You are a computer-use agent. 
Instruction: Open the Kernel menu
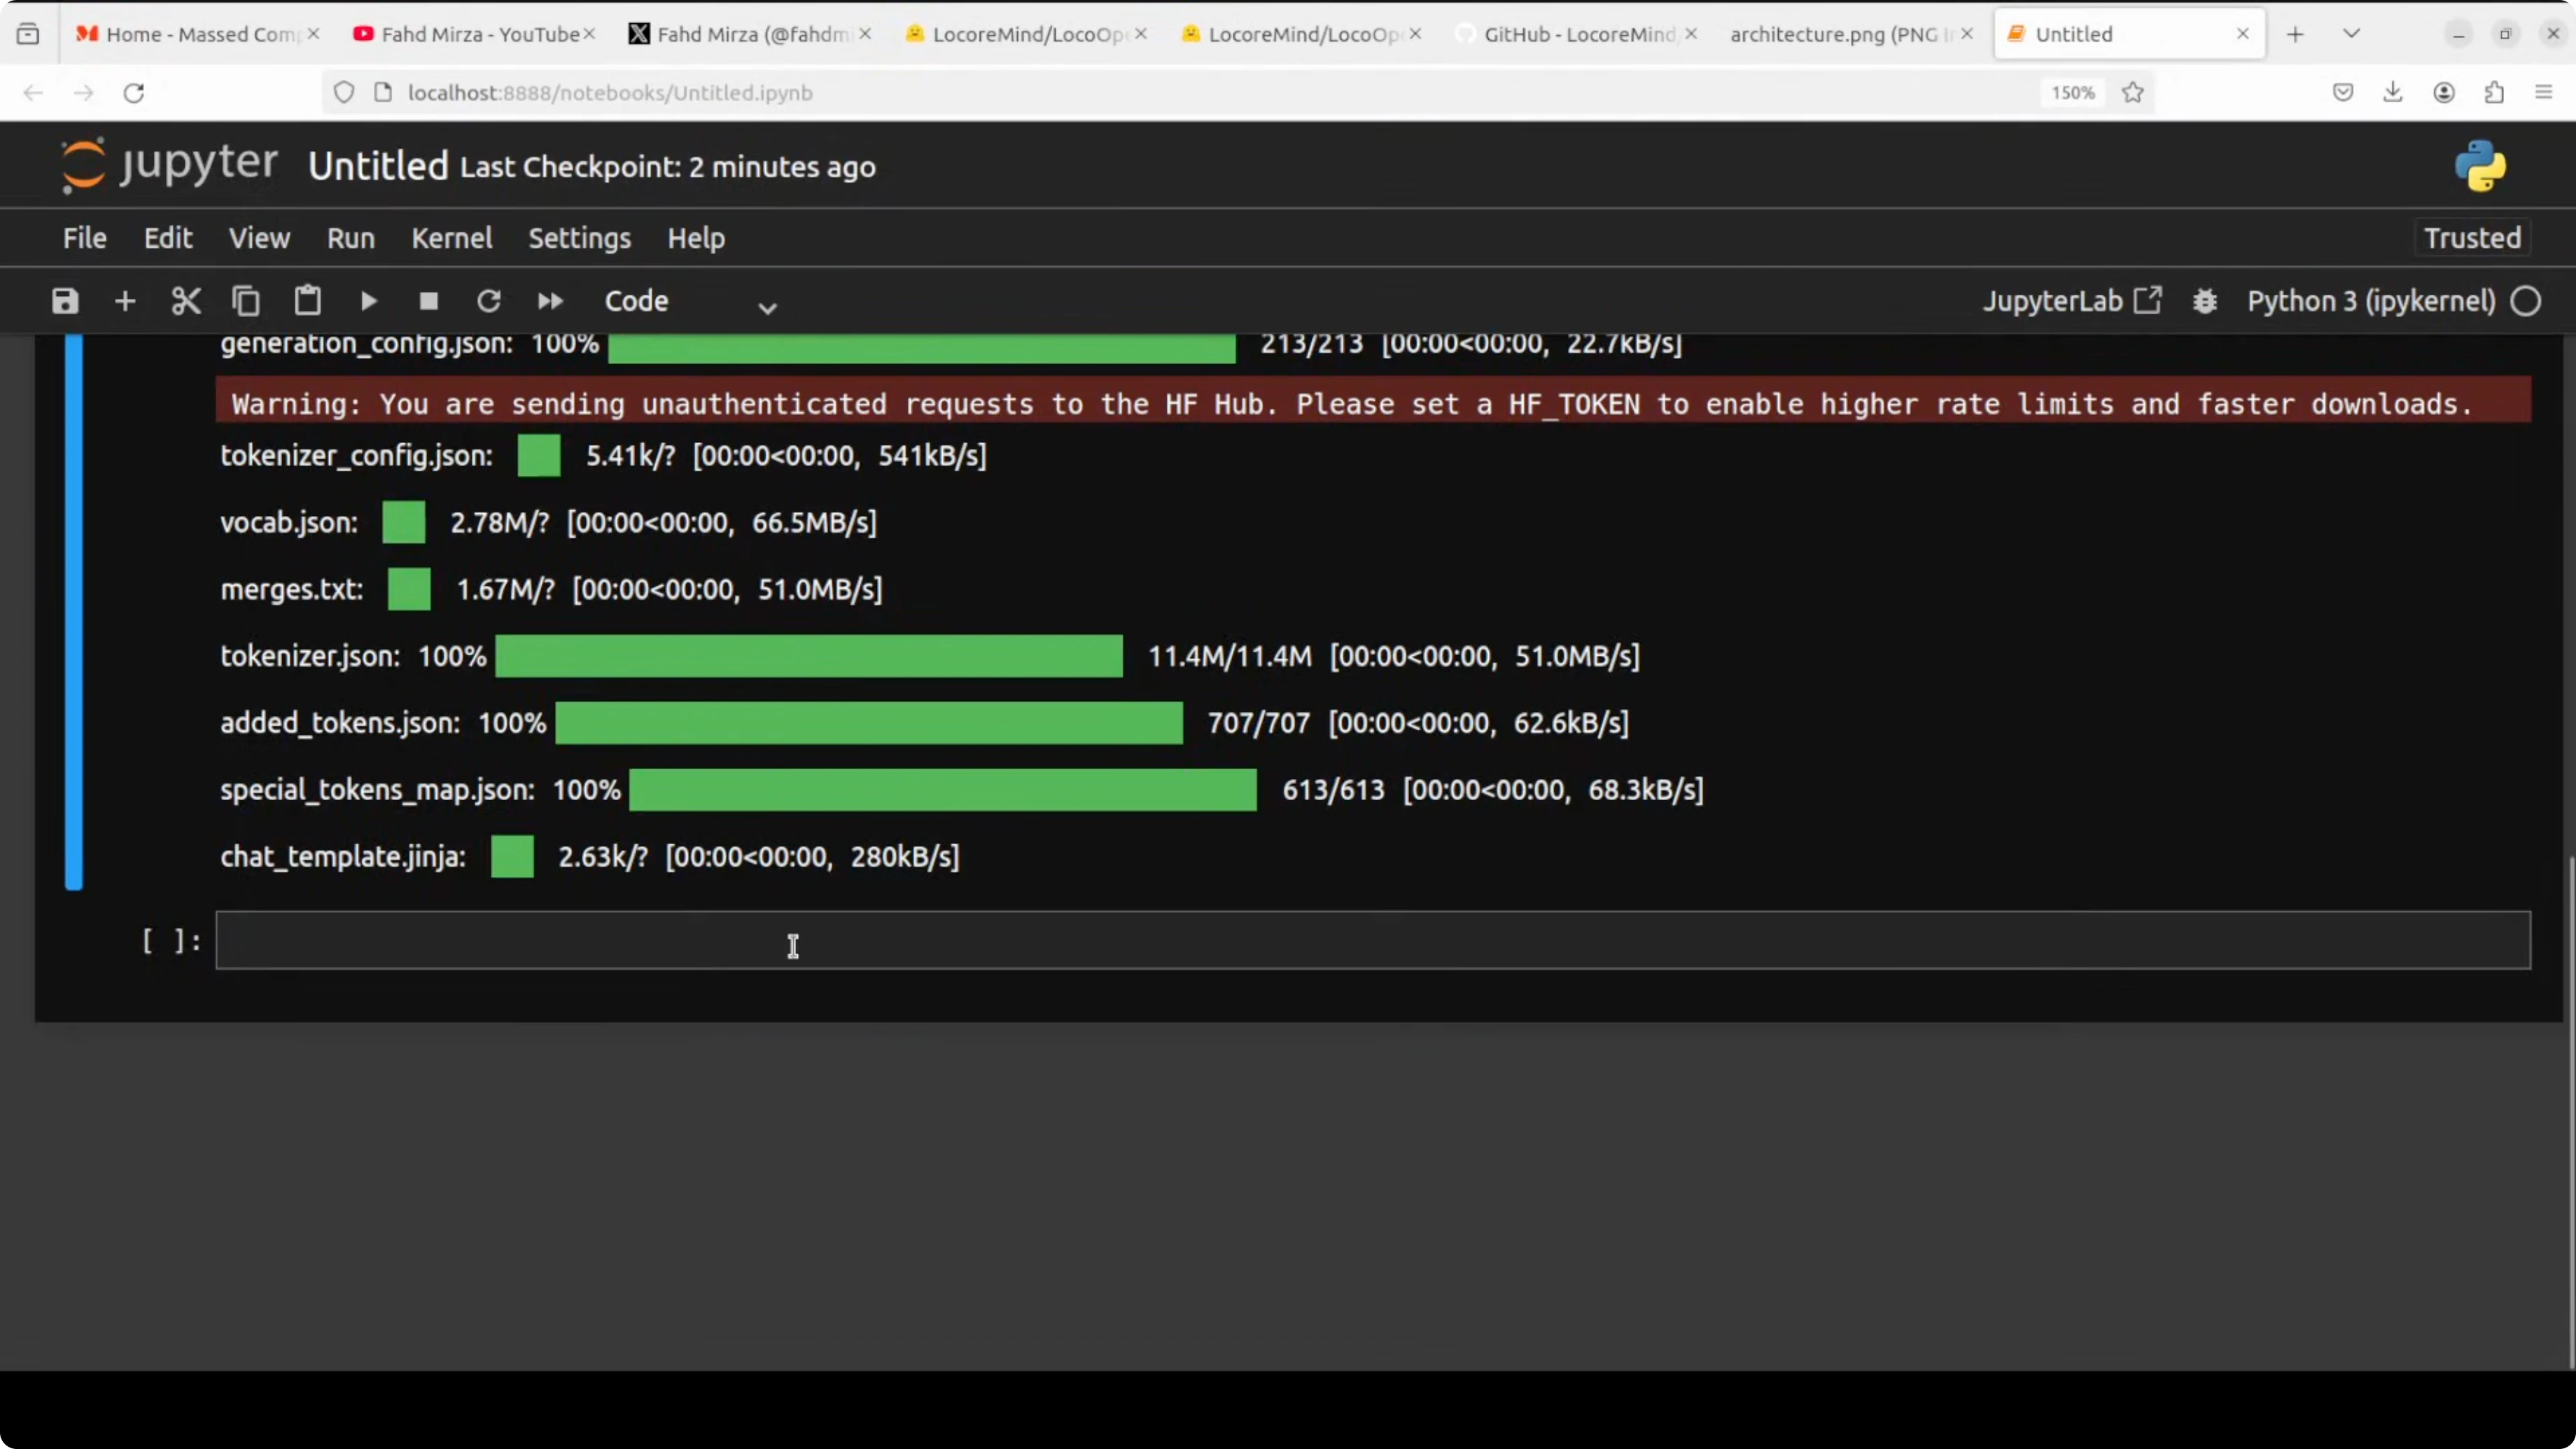click(452, 238)
